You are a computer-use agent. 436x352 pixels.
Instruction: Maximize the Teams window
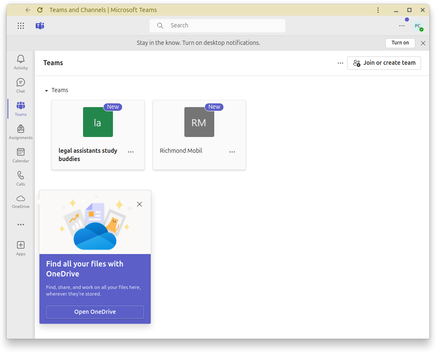(409, 10)
